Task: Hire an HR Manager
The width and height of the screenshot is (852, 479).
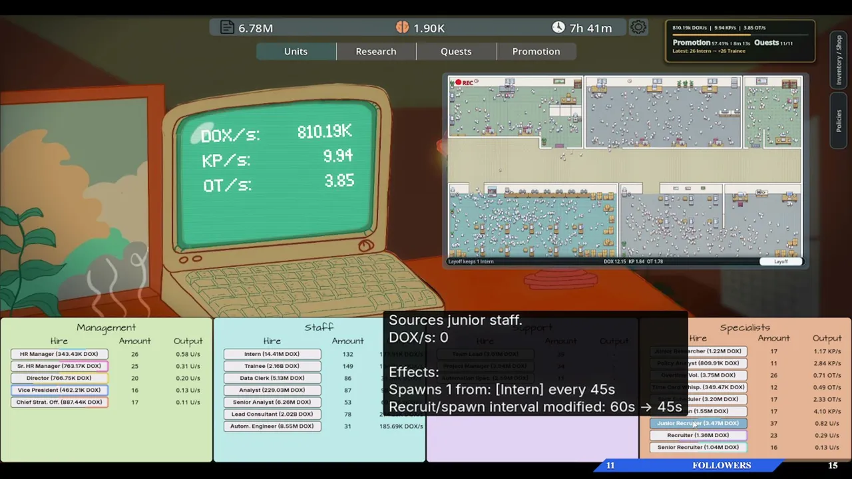Action: click(59, 354)
